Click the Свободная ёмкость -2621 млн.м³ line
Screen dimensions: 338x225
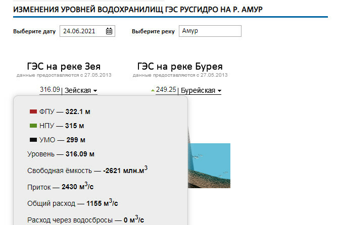pyautogui.click(x=87, y=170)
